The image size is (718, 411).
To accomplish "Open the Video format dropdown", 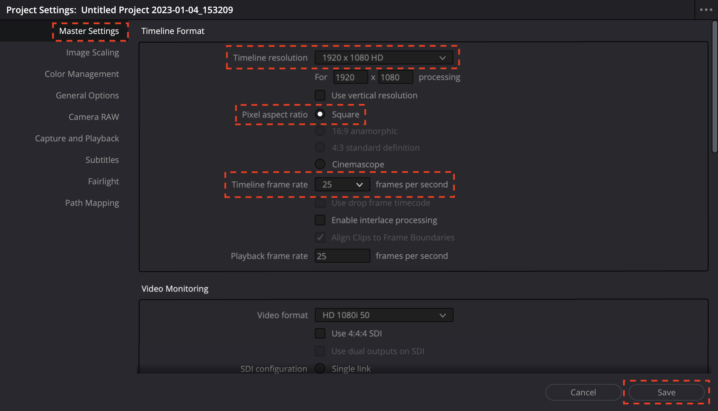I will coord(384,315).
